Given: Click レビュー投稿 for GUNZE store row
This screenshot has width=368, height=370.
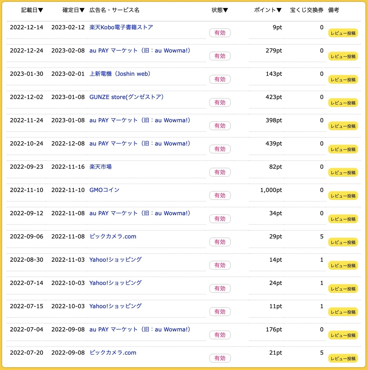Looking at the screenshot, I should [x=343, y=103].
